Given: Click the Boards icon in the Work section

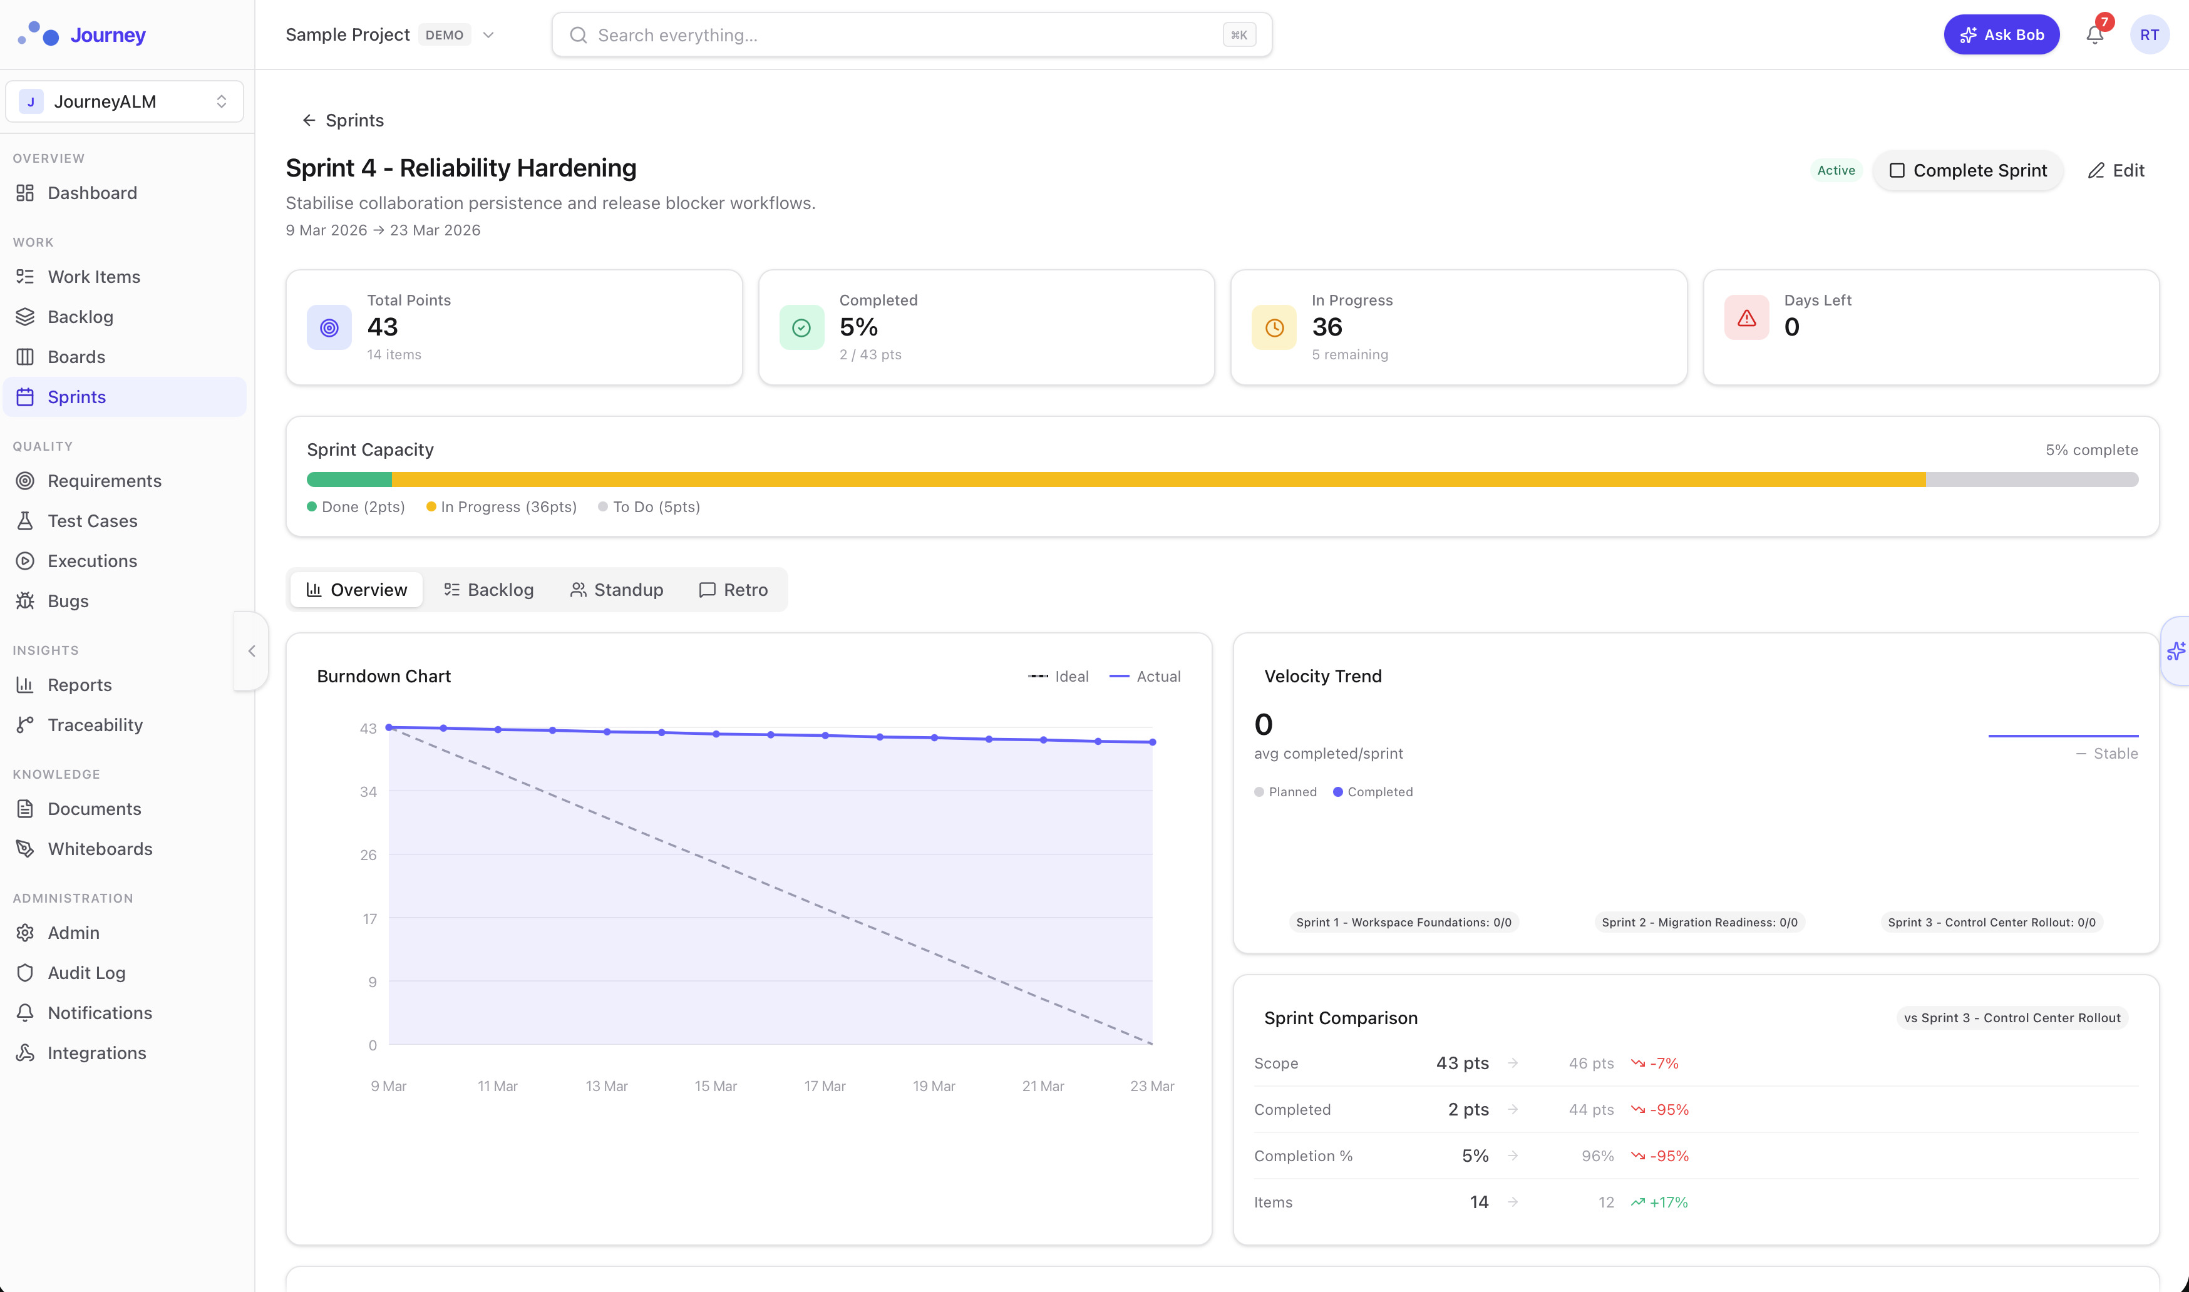Looking at the screenshot, I should pyautogui.click(x=25, y=356).
